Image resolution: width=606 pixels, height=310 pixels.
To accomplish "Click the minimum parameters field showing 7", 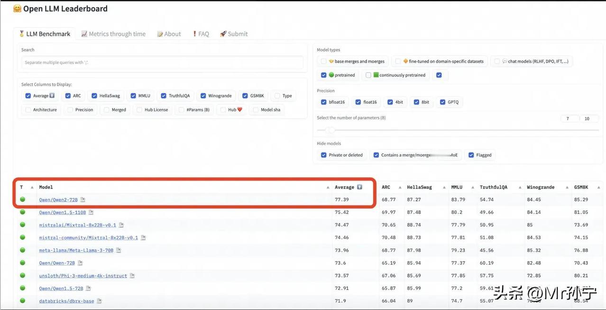I will click(569, 119).
